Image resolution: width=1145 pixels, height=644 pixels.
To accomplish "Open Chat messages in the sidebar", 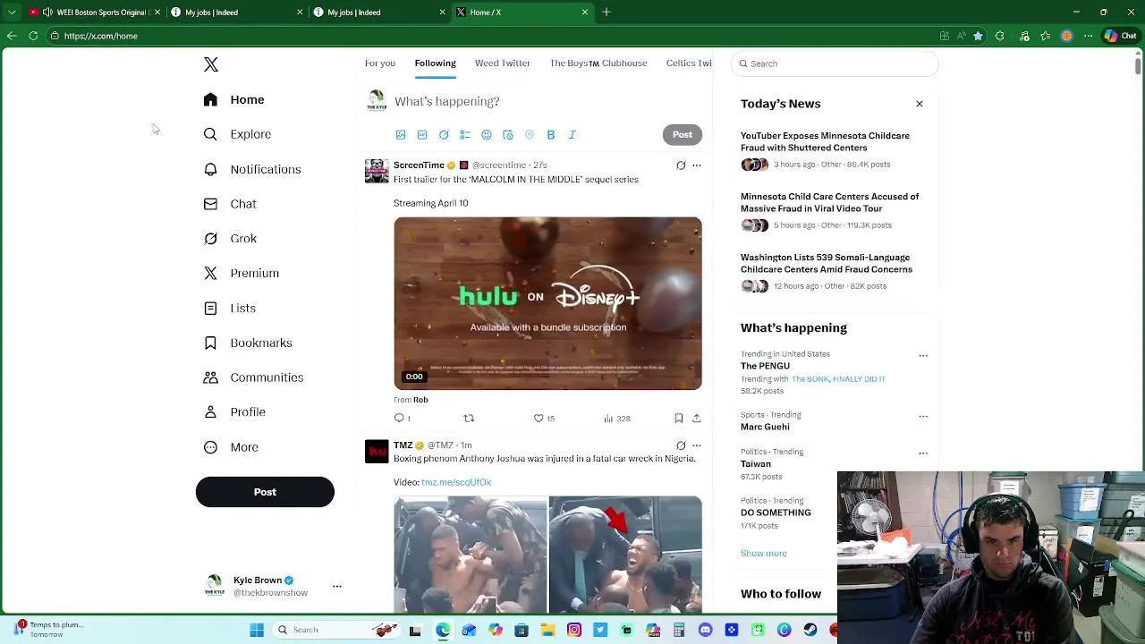I will pyautogui.click(x=230, y=204).
